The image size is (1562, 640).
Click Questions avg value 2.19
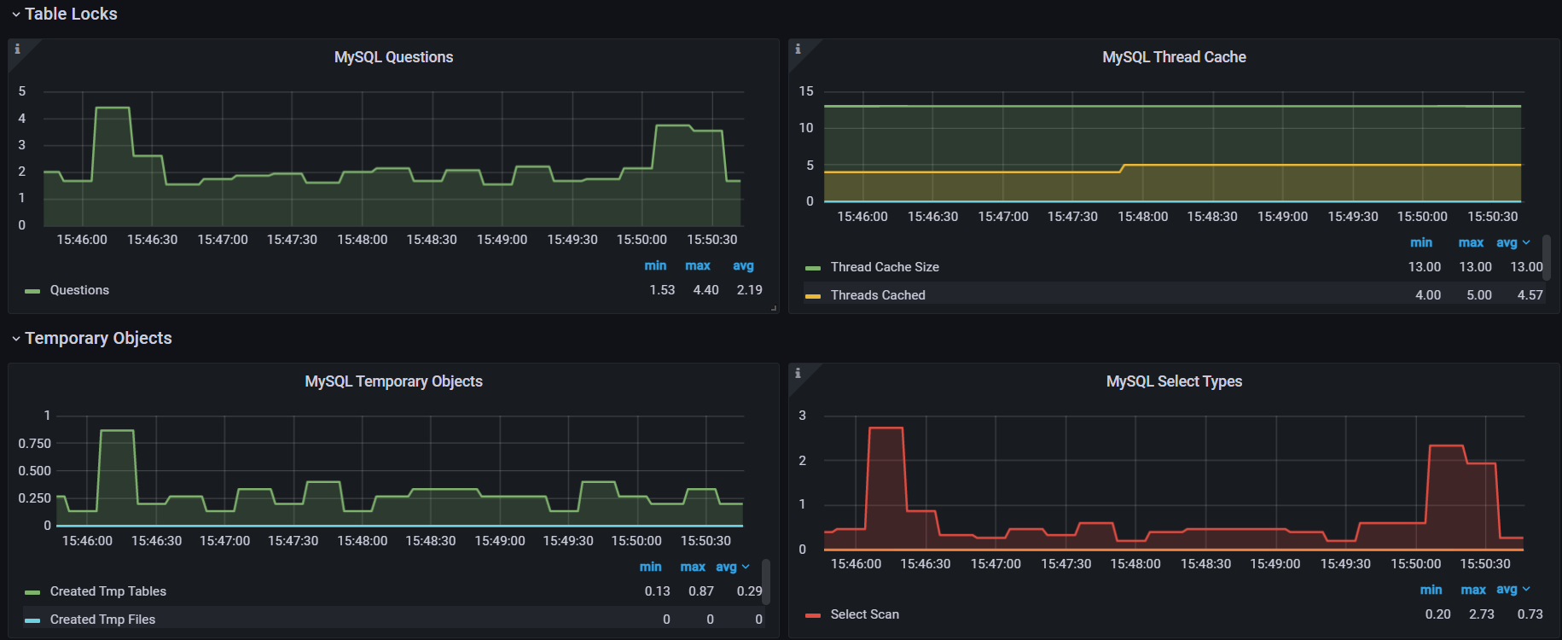(750, 290)
